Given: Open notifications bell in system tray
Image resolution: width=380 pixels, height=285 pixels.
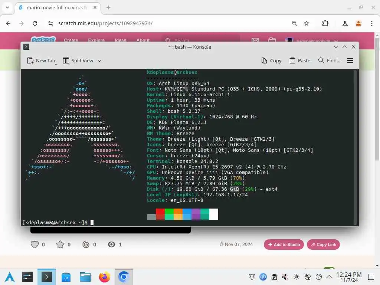Looking at the screenshot, I should tap(252, 277).
